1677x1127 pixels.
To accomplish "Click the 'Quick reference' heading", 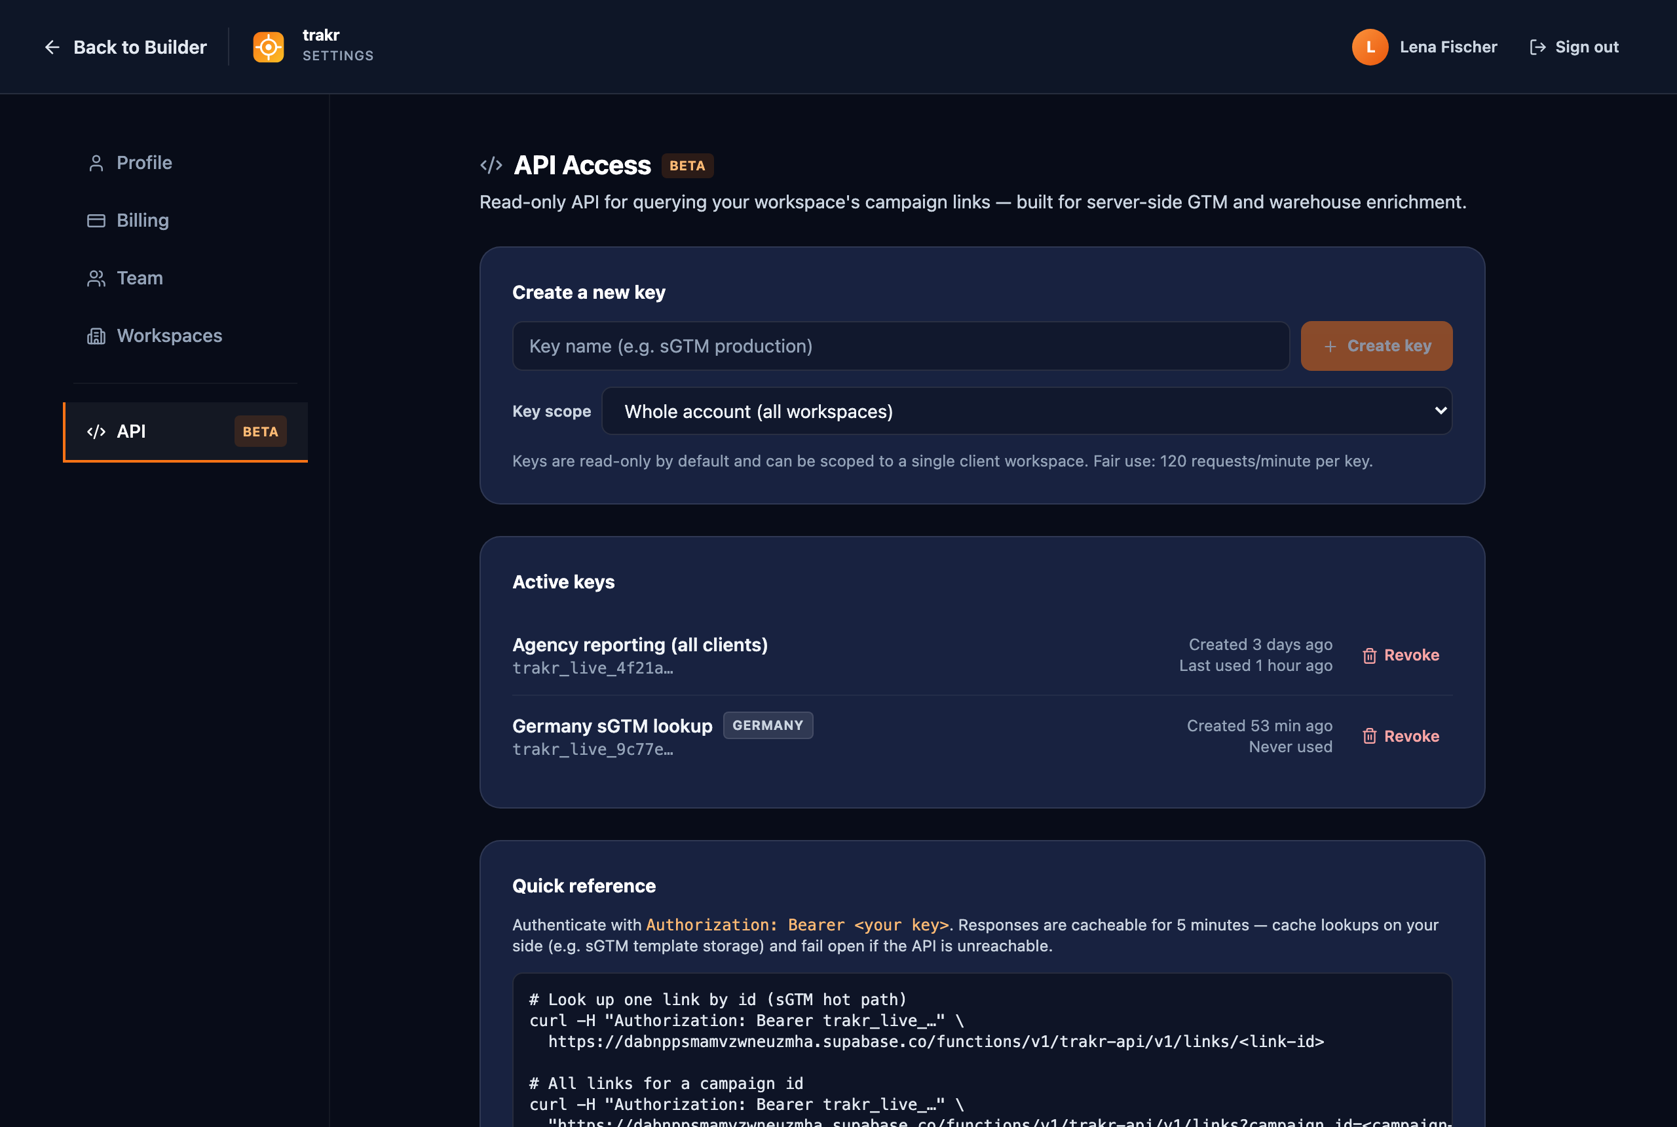I will [x=584, y=887].
